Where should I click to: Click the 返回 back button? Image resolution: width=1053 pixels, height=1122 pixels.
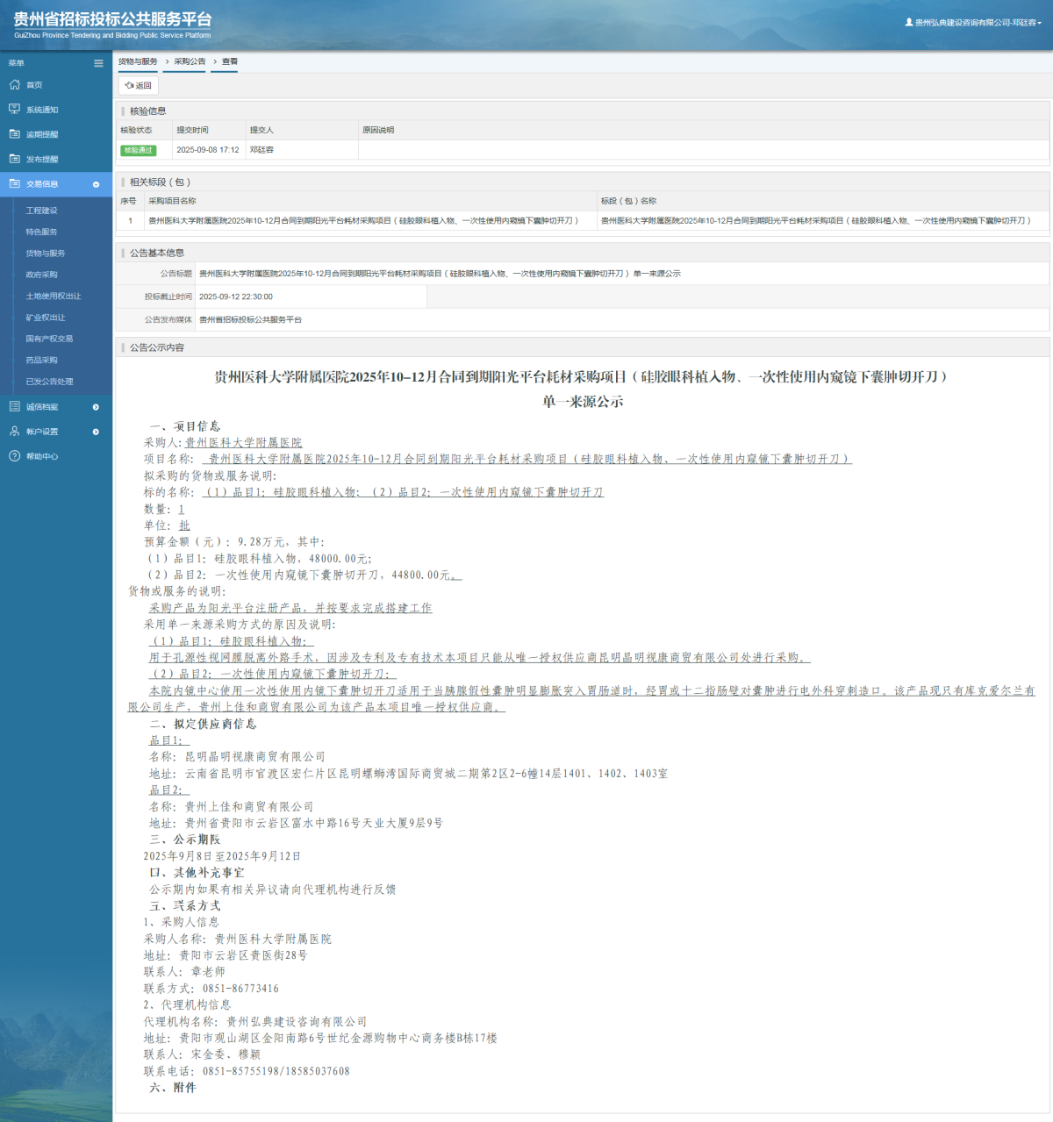click(139, 86)
